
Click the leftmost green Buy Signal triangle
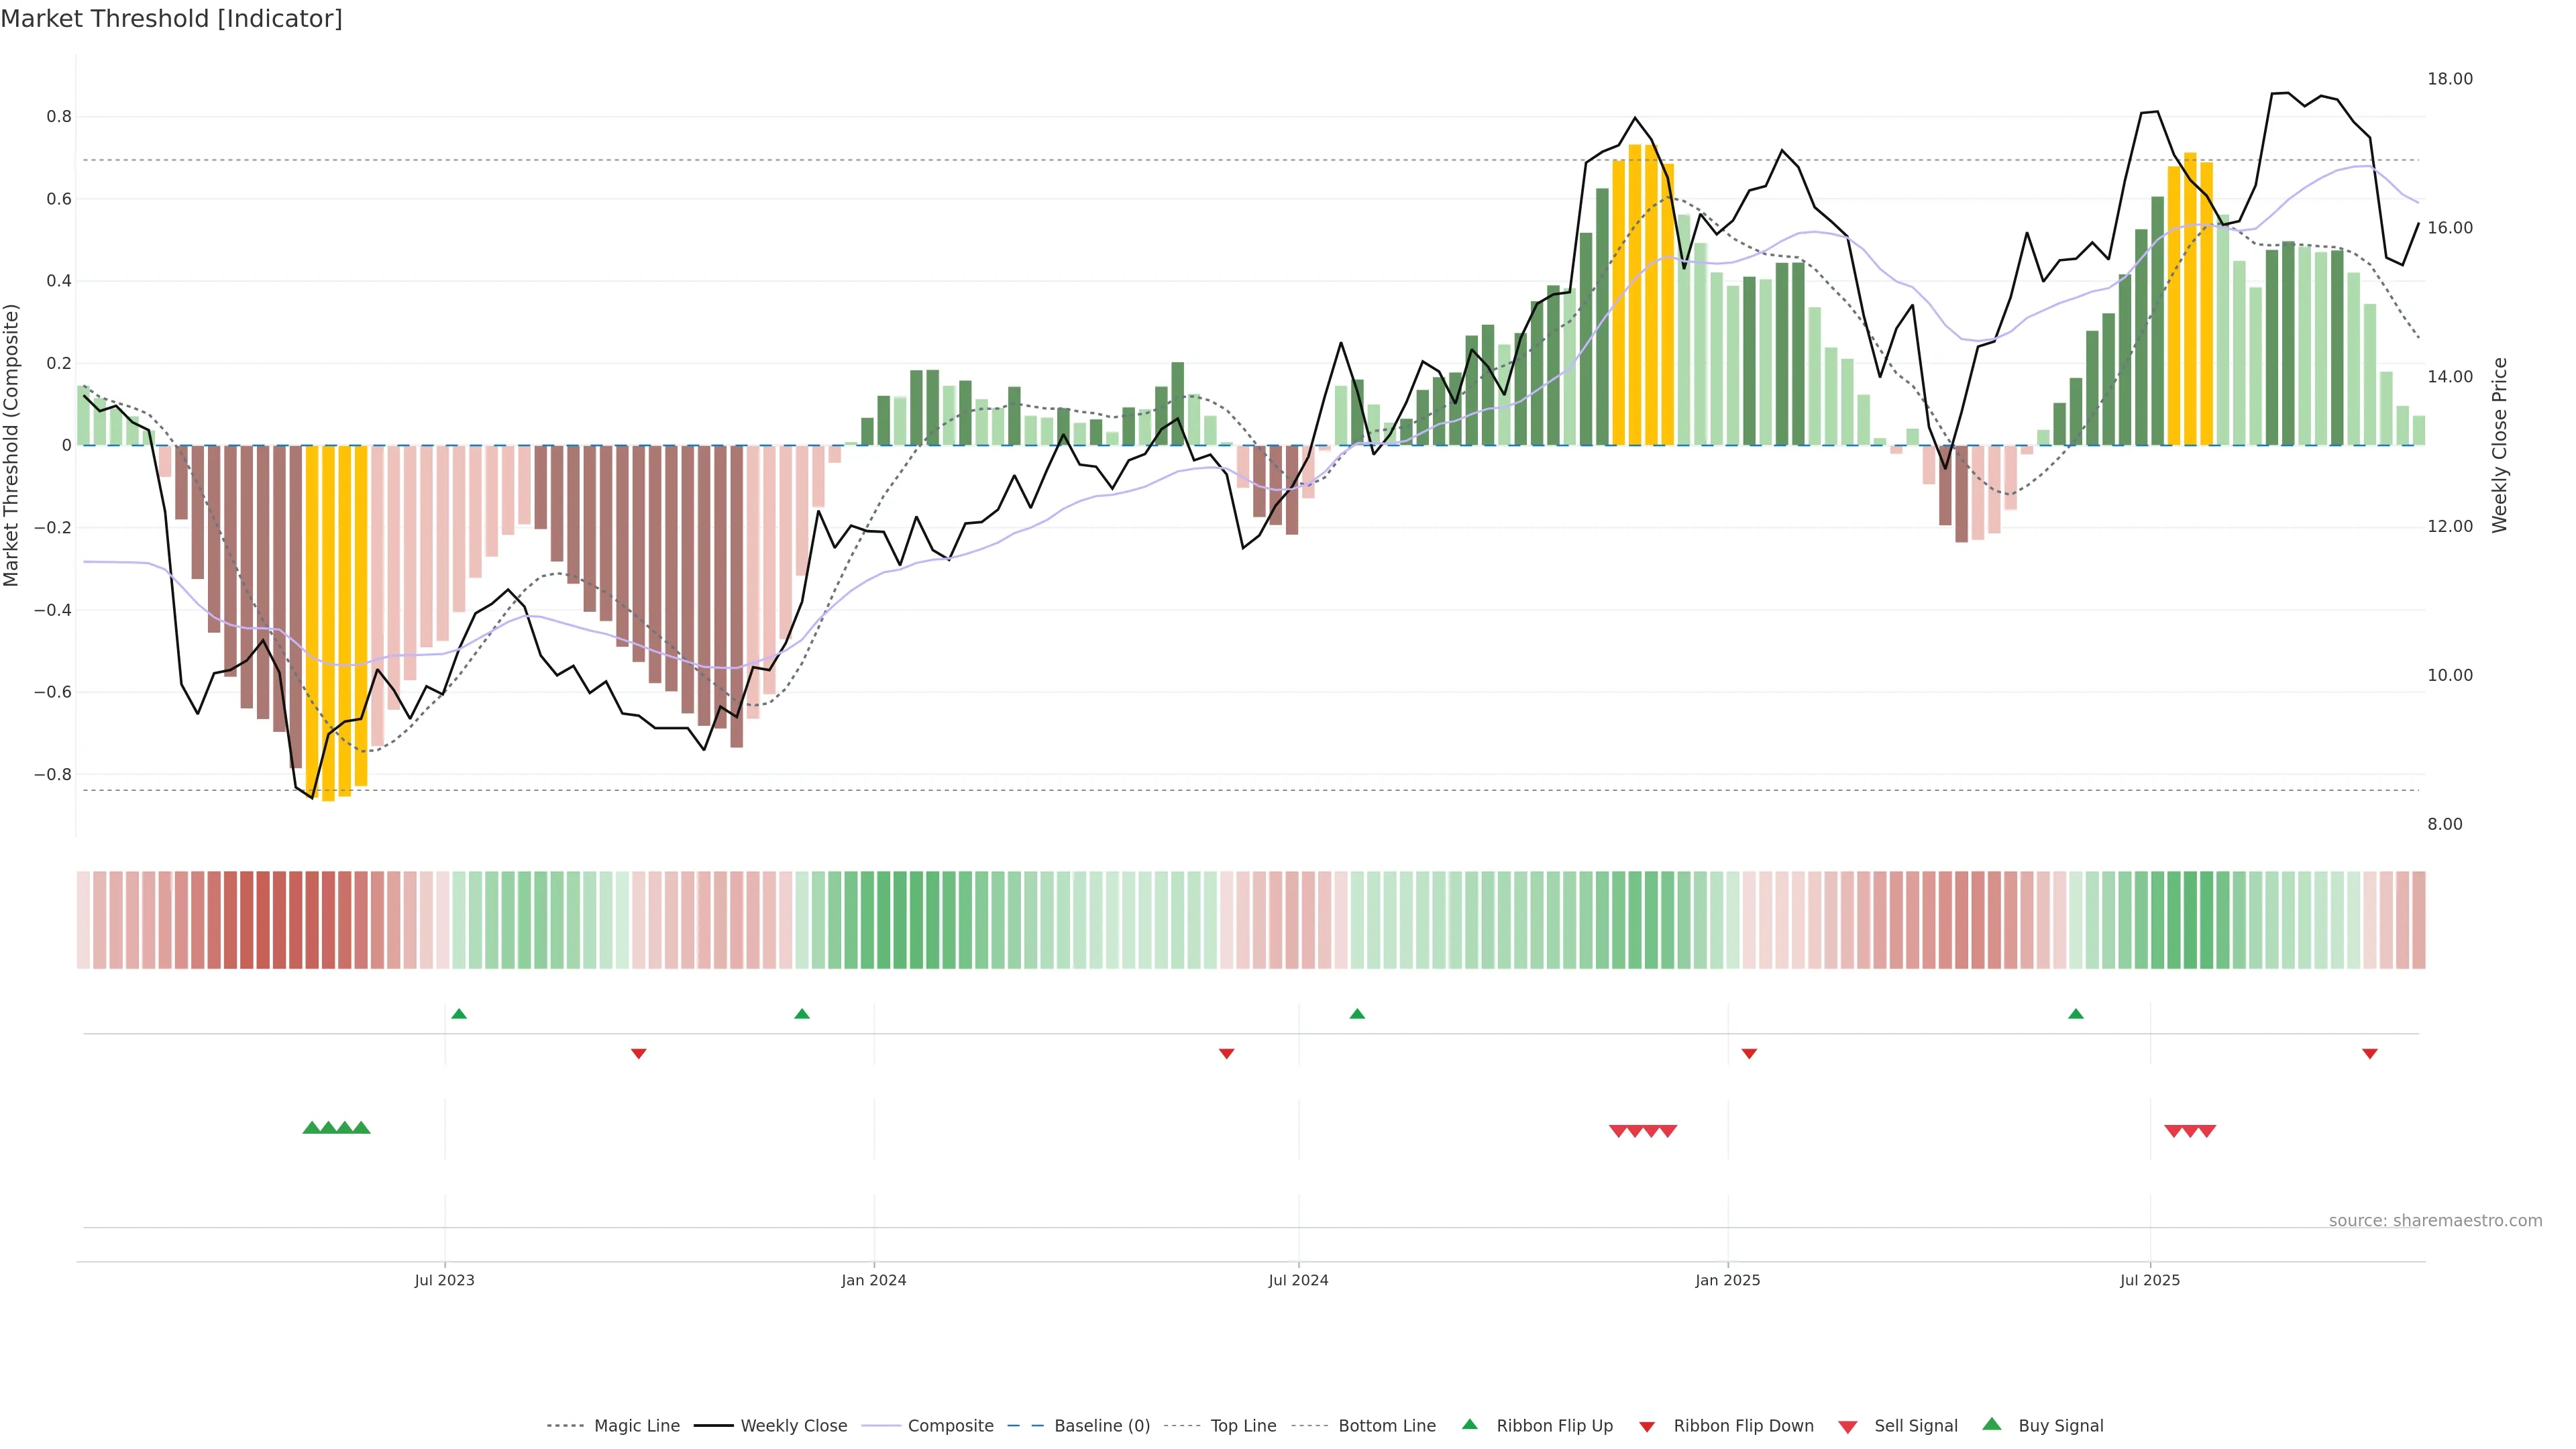point(311,1128)
